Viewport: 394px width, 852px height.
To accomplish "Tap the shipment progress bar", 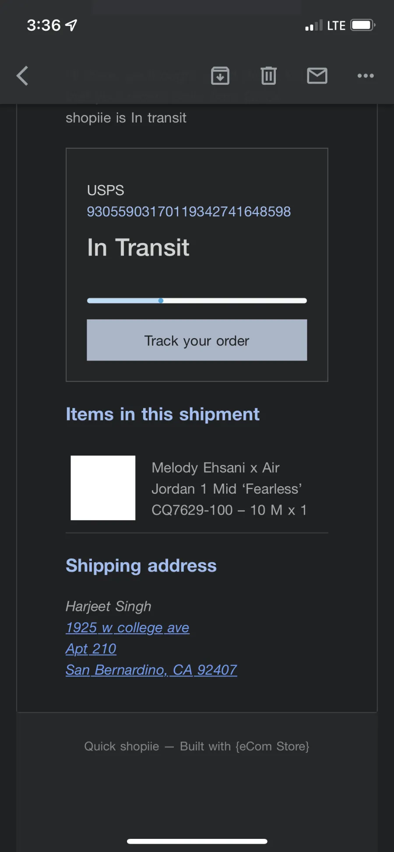I will tap(197, 301).
